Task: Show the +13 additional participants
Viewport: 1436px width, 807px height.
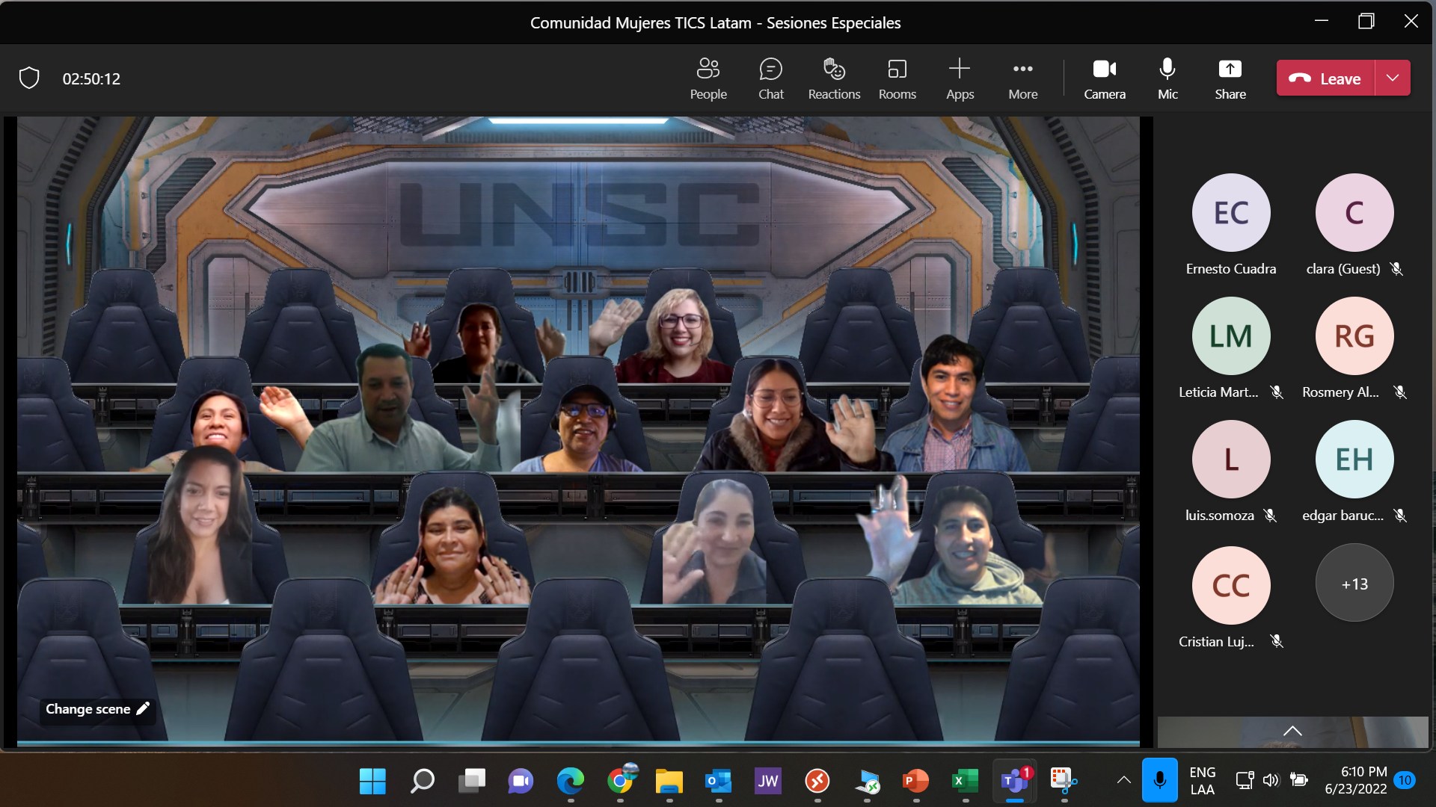Action: pyautogui.click(x=1354, y=584)
